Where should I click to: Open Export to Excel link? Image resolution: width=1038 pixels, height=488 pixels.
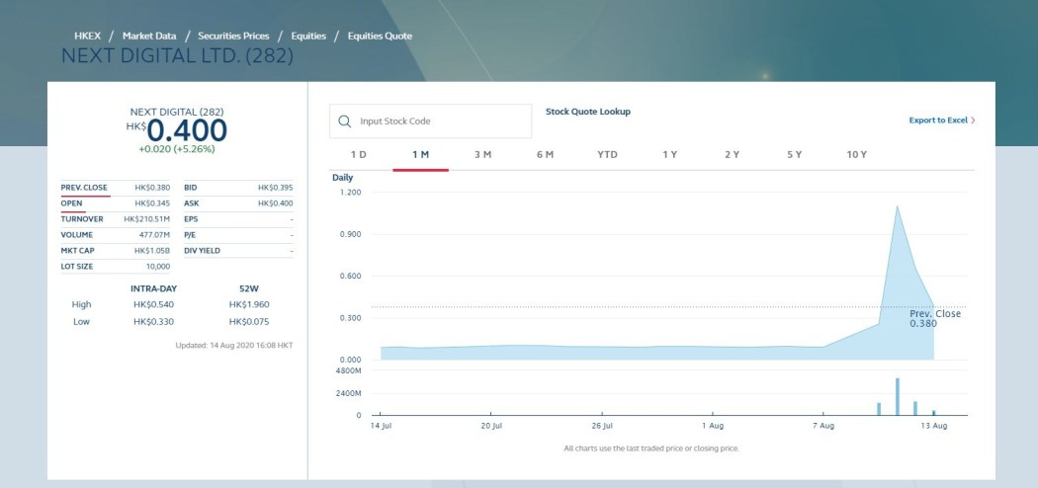938,121
